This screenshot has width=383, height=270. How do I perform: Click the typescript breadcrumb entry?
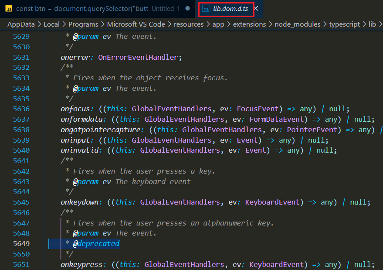344,24
